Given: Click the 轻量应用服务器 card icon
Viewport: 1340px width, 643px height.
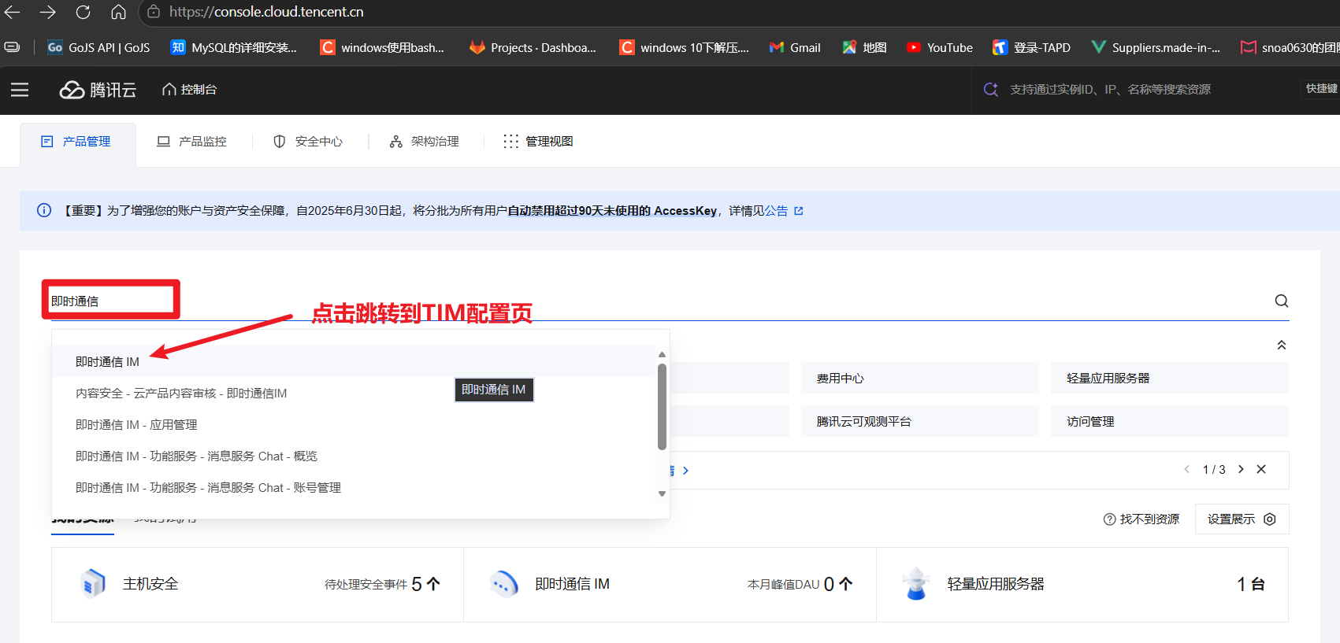Looking at the screenshot, I should pos(915,584).
